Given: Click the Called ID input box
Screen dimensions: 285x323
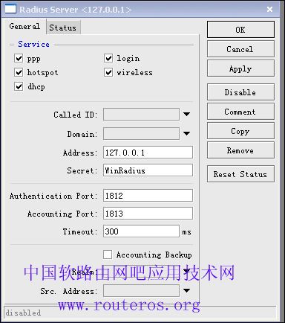Looking at the screenshot, I should point(141,114).
